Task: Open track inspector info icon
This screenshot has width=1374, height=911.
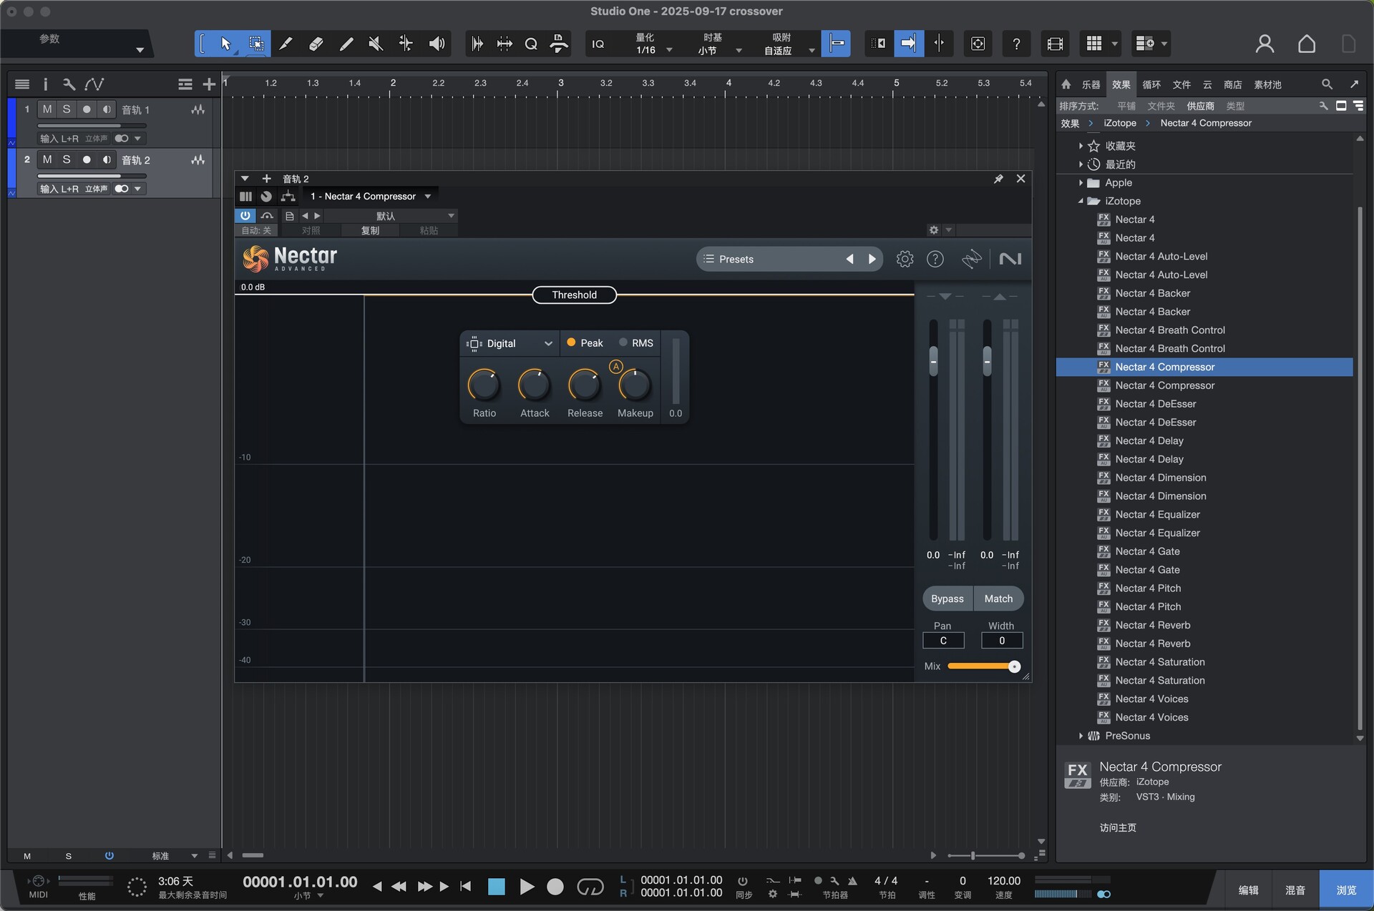Action: pos(45,84)
